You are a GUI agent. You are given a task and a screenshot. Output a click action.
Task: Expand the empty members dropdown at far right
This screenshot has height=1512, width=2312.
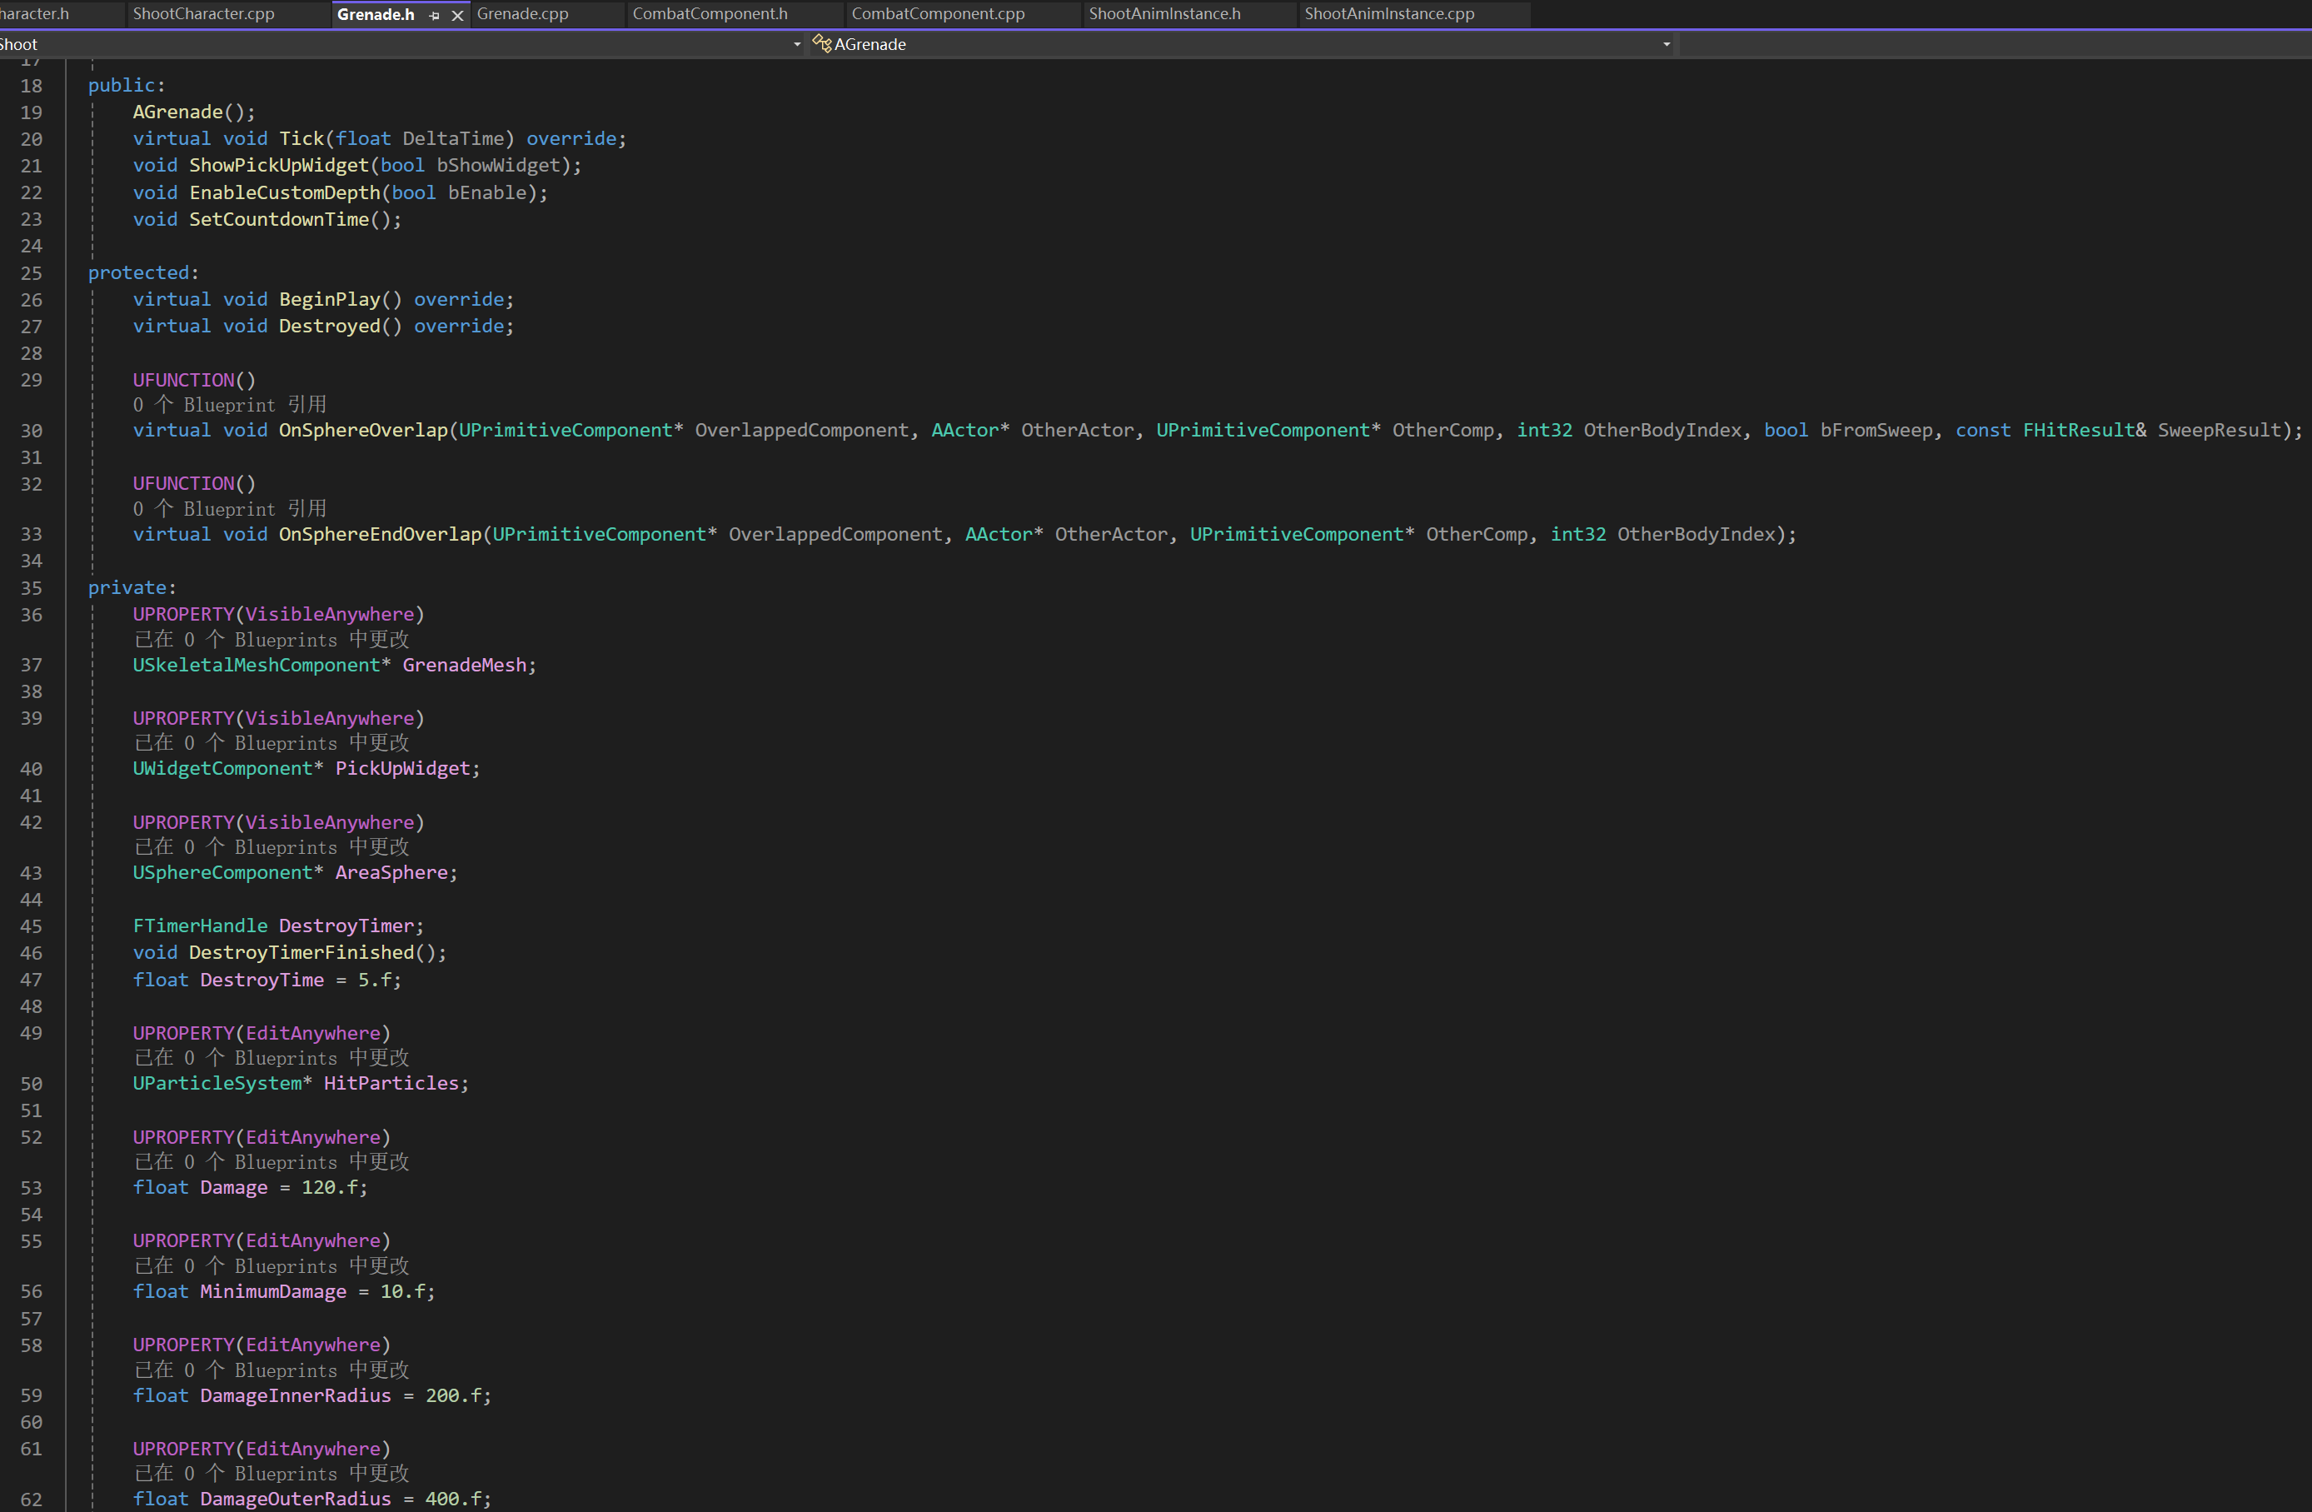[x=1991, y=43]
